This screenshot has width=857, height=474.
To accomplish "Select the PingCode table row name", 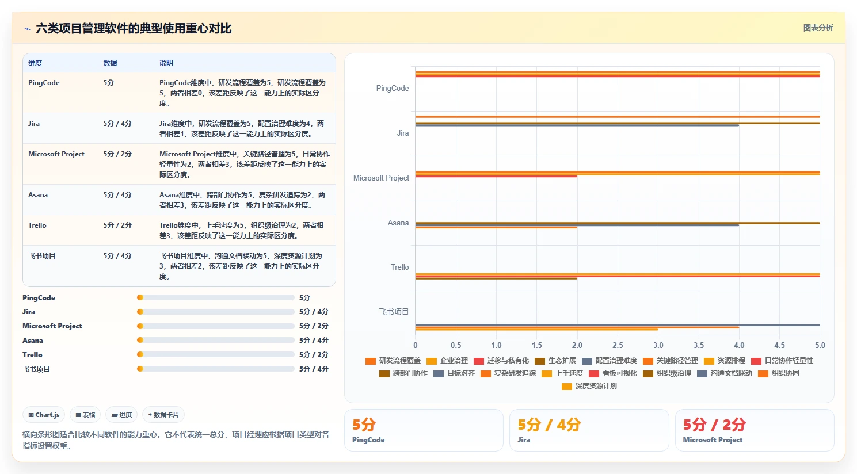I will [x=44, y=83].
